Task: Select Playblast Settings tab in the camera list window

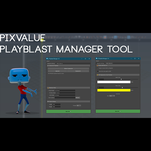Action: pyautogui.click(x=51, y=63)
